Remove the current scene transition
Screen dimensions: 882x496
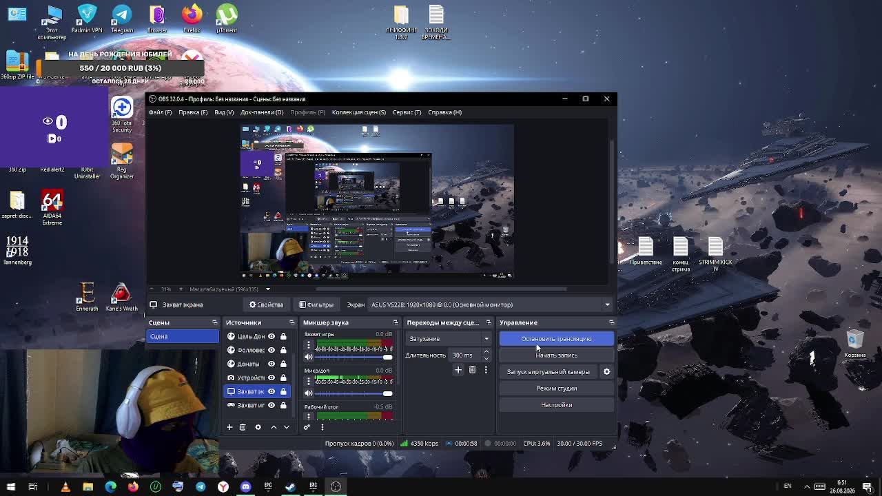pos(472,370)
